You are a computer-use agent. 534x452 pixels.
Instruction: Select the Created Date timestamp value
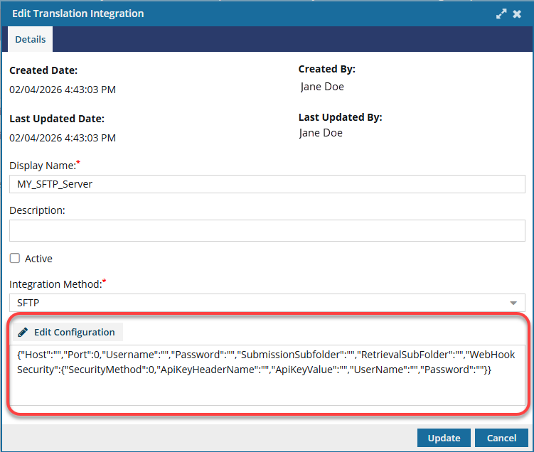tap(63, 90)
